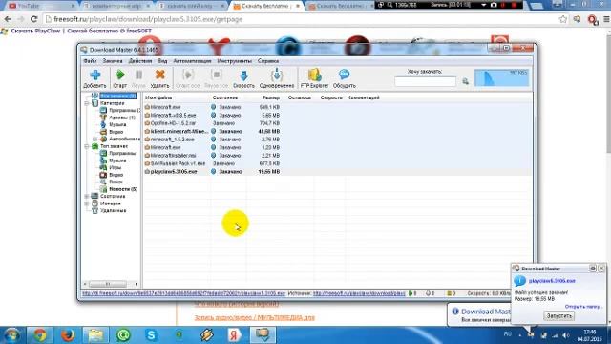Viewport: 611px width, 344px height.
Task: Open Skype from the taskbar
Action: [x=151, y=335]
